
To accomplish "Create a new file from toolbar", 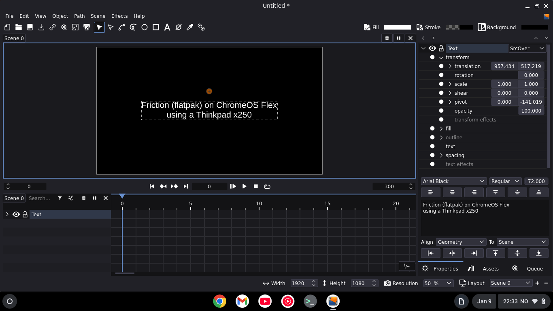I will point(7,27).
